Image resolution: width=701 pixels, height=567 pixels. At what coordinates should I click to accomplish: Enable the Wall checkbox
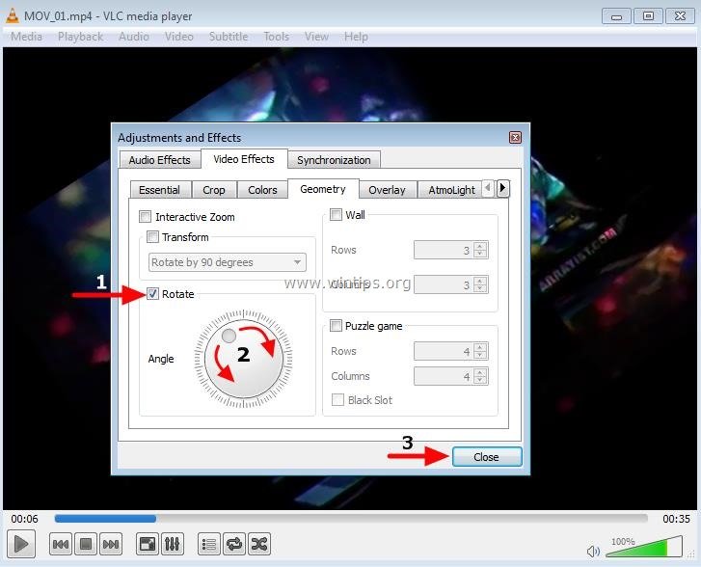(x=336, y=215)
